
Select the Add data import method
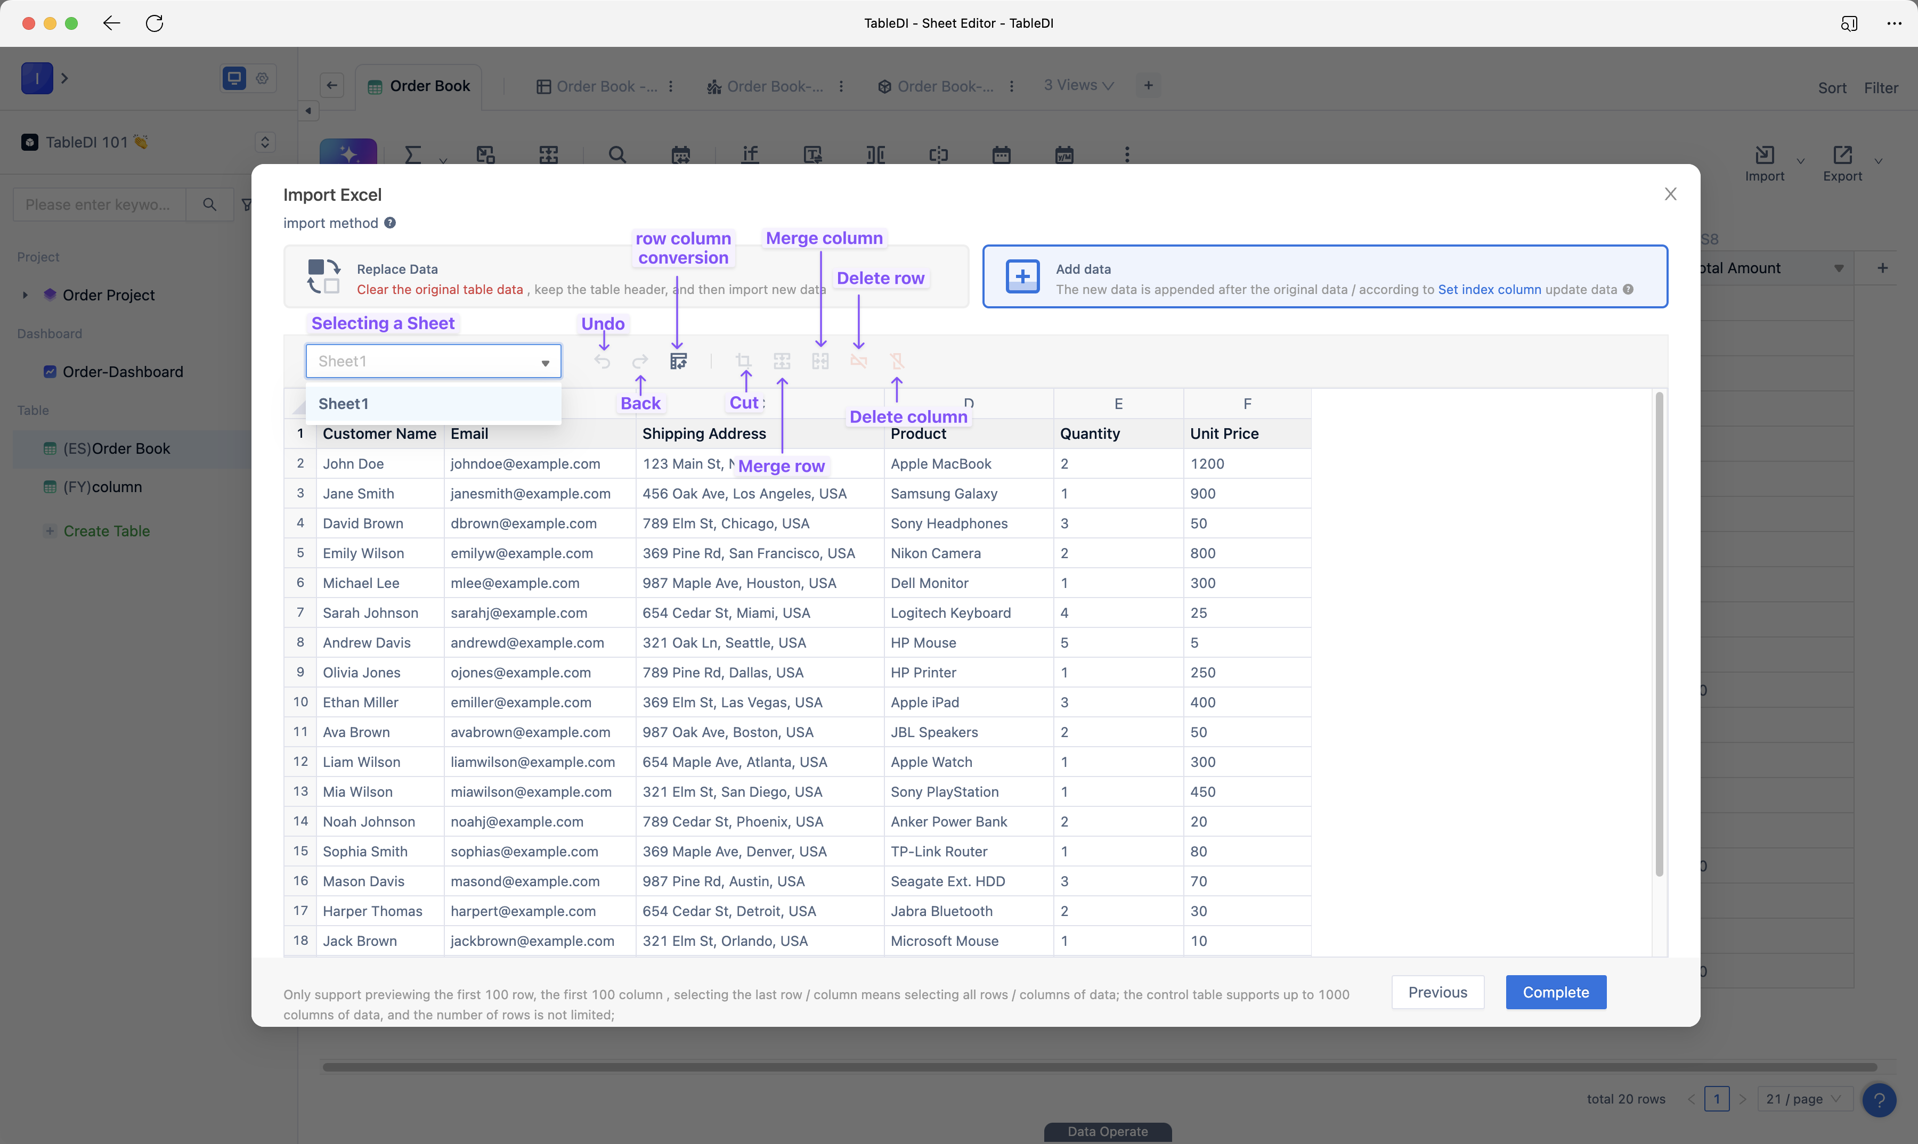(1325, 277)
